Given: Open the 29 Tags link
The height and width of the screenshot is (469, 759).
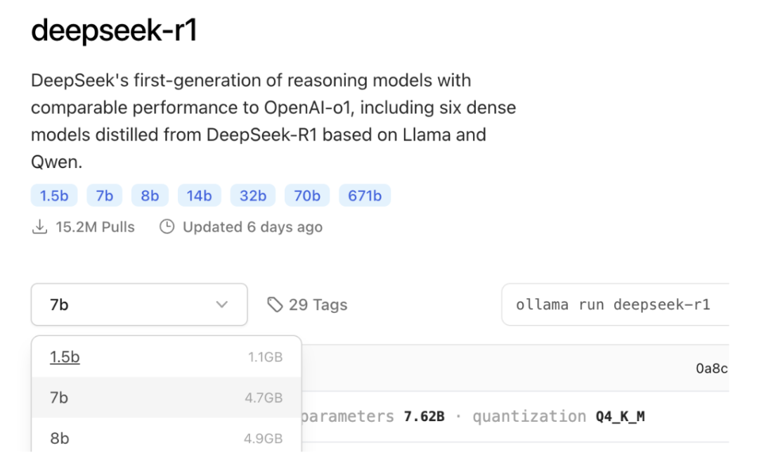Looking at the screenshot, I should (318, 304).
